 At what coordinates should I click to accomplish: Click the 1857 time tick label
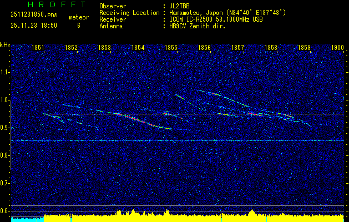[x=237, y=48]
